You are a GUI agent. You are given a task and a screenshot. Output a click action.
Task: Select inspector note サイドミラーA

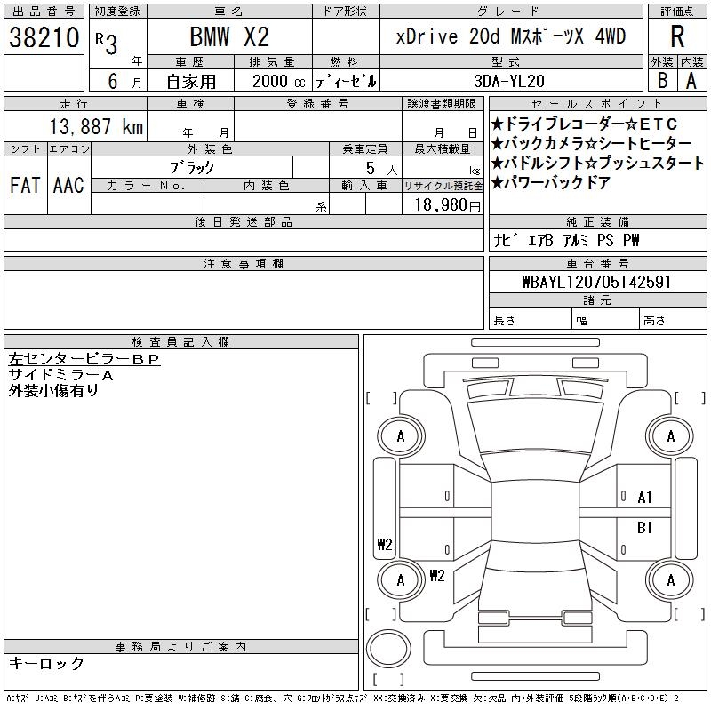pos(60,375)
